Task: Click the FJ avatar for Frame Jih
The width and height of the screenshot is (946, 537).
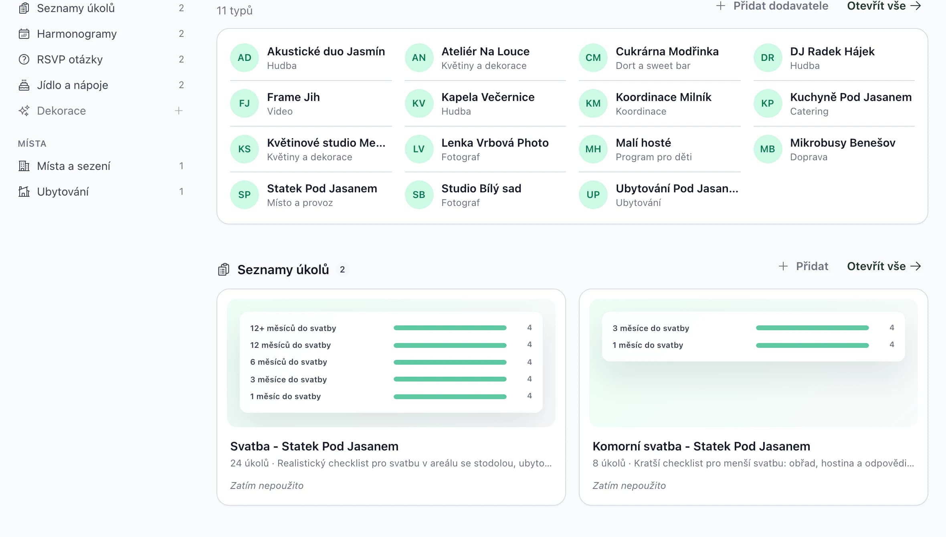Action: [245, 103]
